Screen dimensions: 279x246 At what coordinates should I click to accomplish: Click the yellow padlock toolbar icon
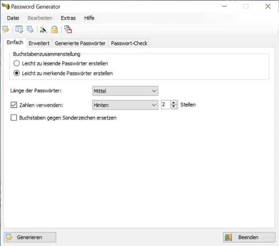(54, 30)
